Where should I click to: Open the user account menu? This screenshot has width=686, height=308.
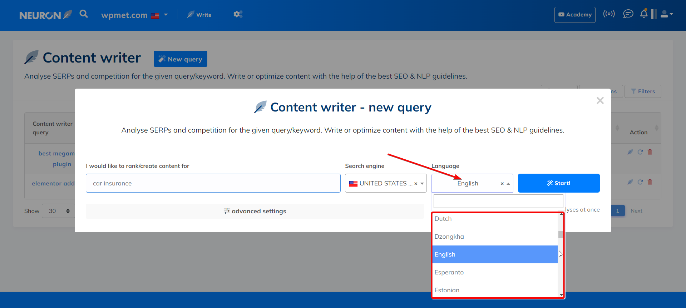pyautogui.click(x=667, y=14)
